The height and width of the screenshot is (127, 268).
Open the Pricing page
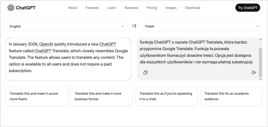(152, 8)
